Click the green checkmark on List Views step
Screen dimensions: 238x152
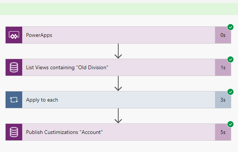pos(230,59)
